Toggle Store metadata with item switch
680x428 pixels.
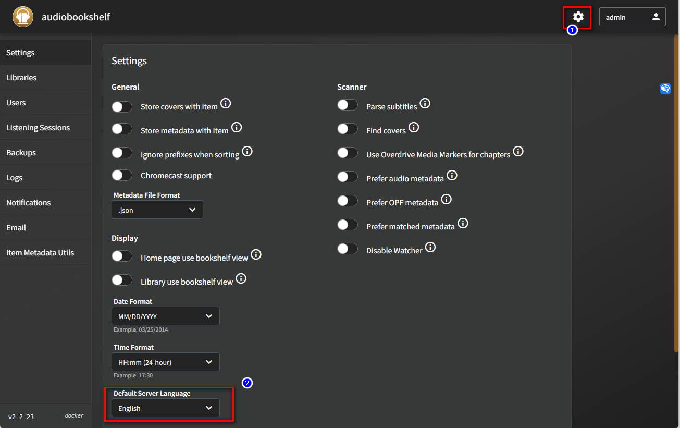click(x=122, y=129)
